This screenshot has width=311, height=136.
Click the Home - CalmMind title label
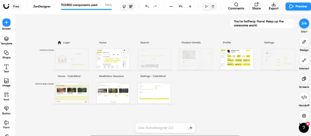(69, 76)
